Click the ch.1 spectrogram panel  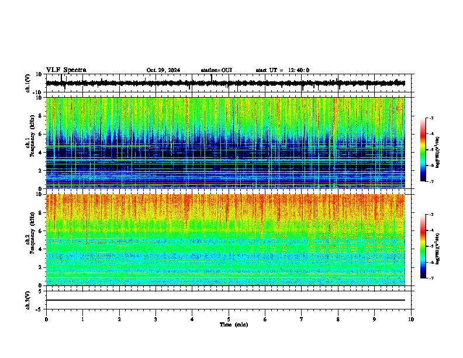[225, 143]
